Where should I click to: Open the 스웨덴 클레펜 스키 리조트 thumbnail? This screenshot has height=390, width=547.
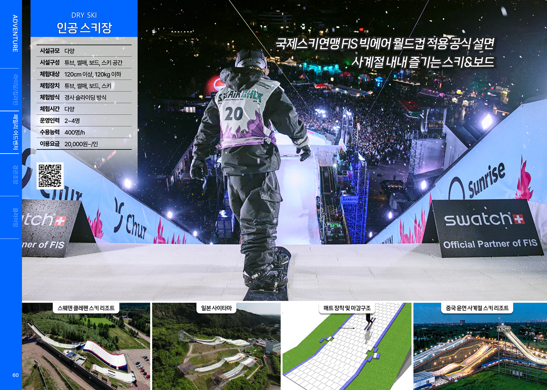(86, 347)
